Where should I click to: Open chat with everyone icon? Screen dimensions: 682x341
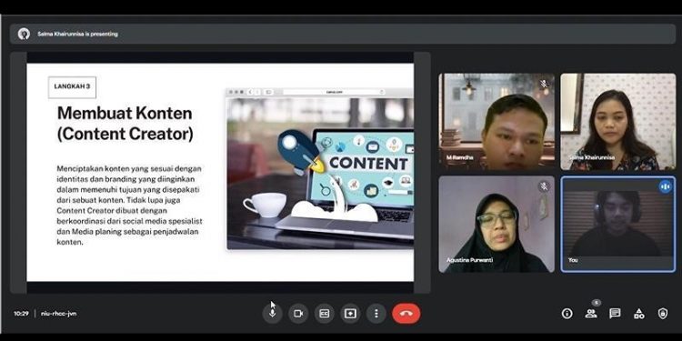[x=615, y=314]
